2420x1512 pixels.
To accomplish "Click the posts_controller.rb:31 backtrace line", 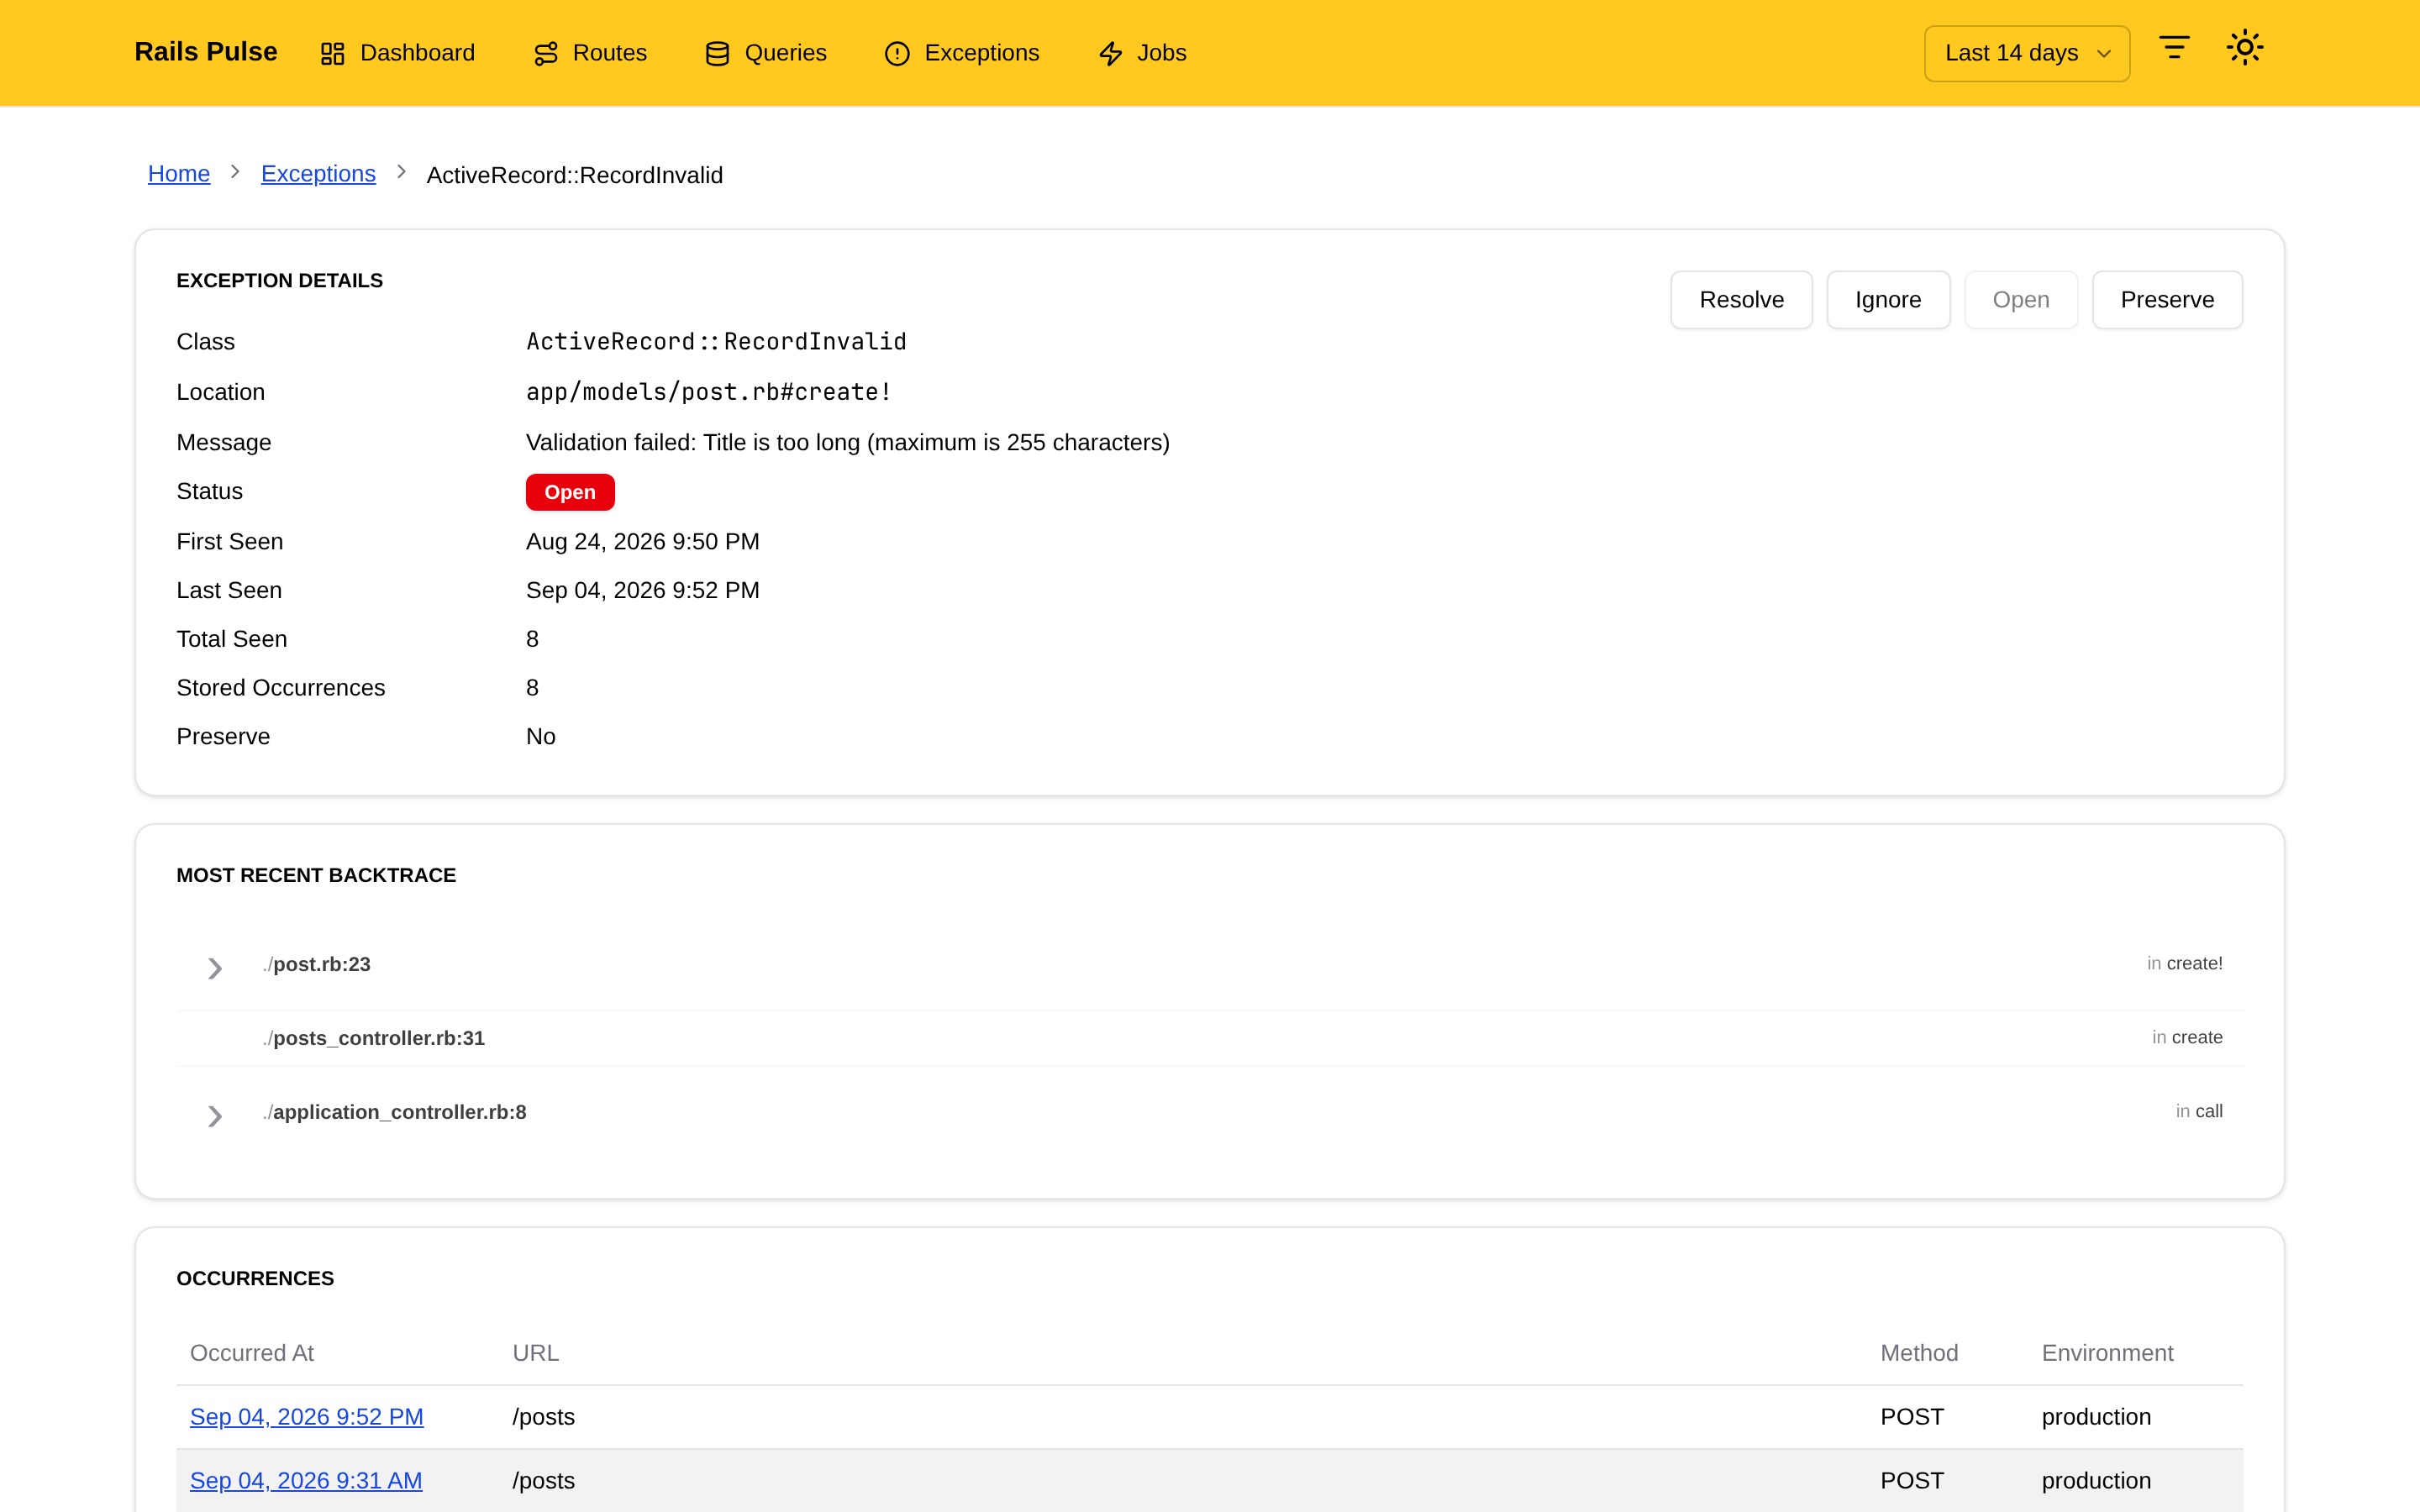I will [x=375, y=1038].
